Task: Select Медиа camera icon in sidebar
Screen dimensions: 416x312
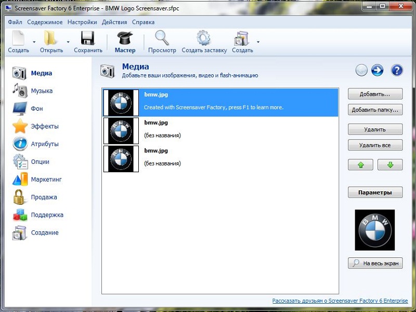Action: coord(19,73)
